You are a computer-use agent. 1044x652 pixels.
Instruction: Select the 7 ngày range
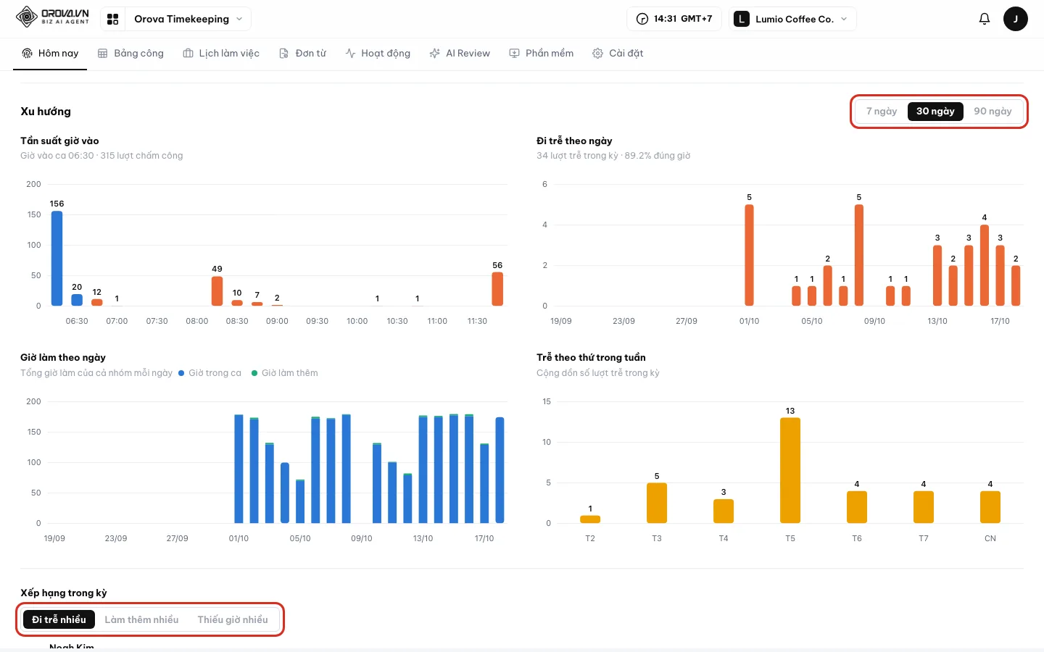click(x=882, y=111)
